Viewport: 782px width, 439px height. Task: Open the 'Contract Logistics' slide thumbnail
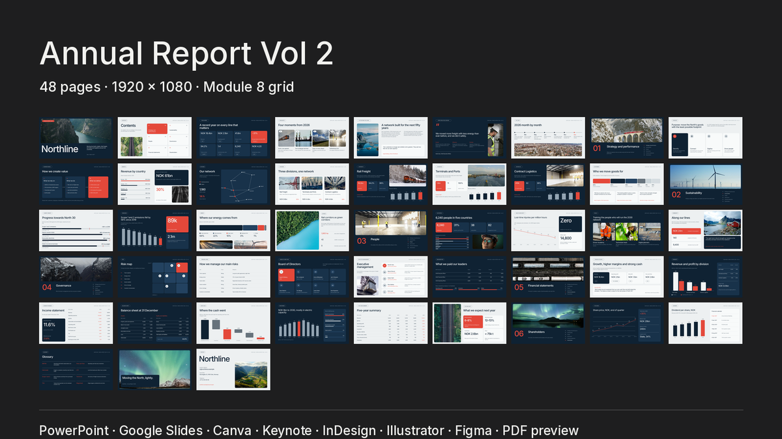pyautogui.click(x=549, y=184)
